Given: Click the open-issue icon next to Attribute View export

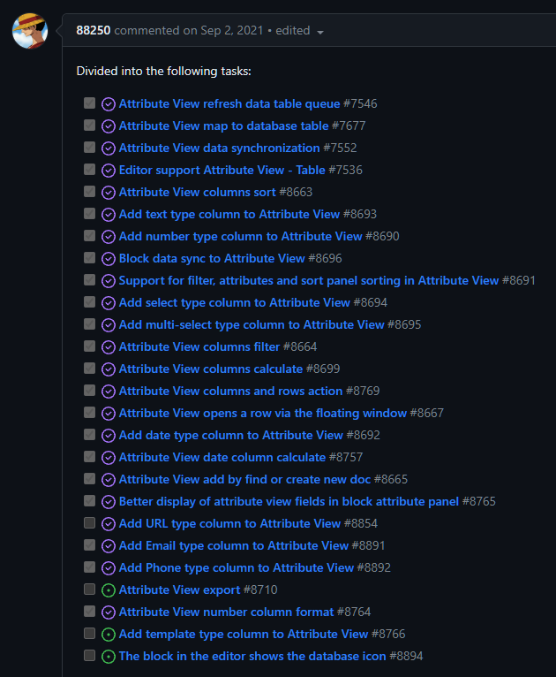Looking at the screenshot, I should click(109, 590).
